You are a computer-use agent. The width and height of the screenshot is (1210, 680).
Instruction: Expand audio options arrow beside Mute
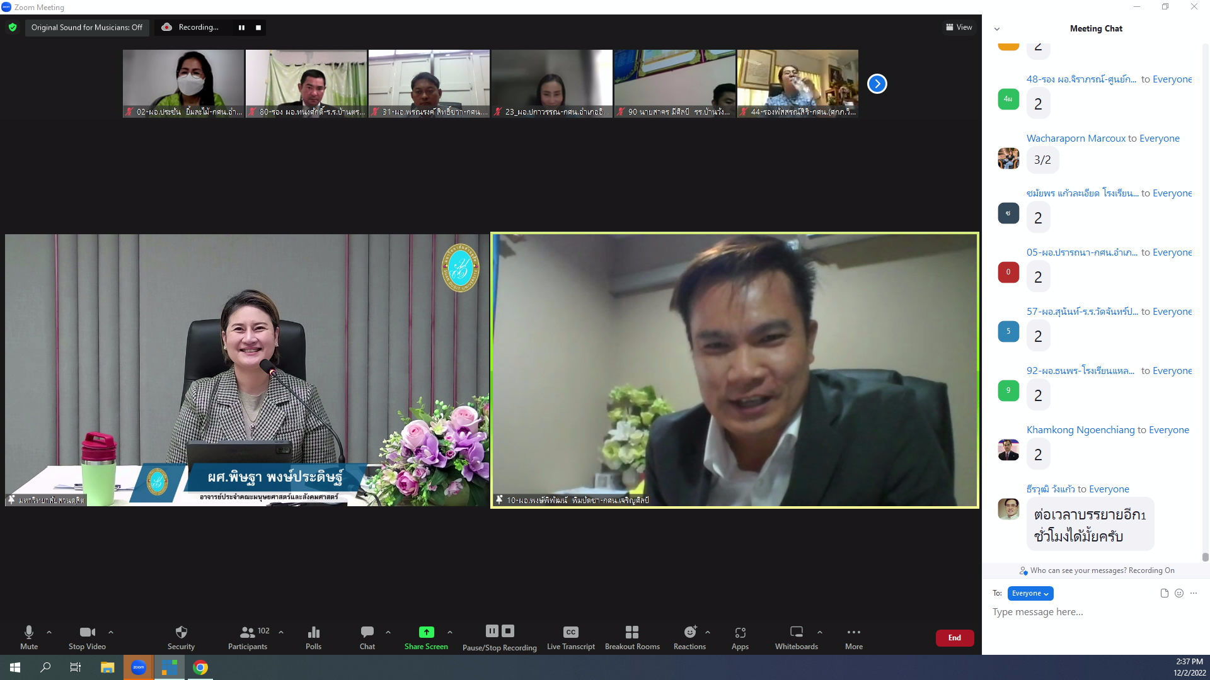click(x=49, y=632)
